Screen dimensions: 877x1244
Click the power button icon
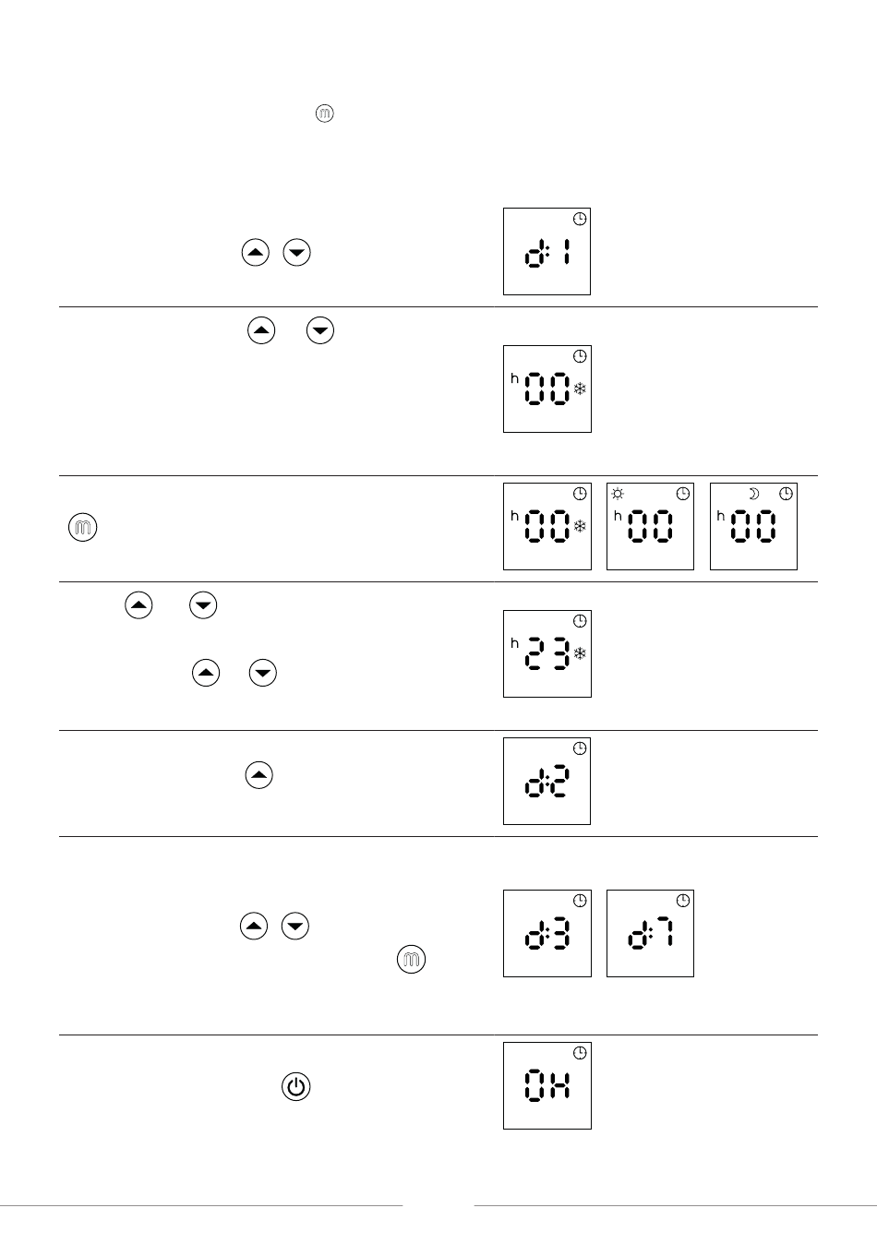(295, 1086)
